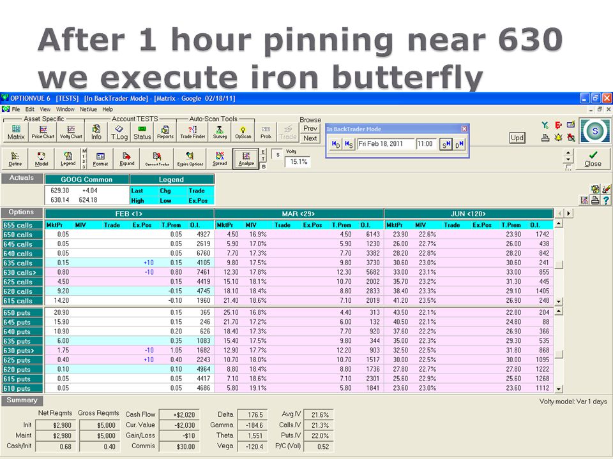Click the BackTrader date field
Image resolution: width=613 pixels, height=459 pixels.
click(x=386, y=144)
